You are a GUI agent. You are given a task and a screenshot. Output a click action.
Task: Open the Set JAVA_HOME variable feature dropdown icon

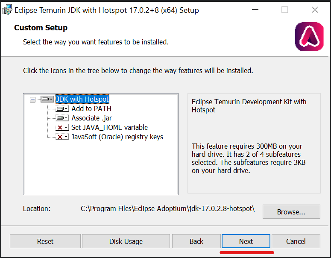[x=62, y=128]
